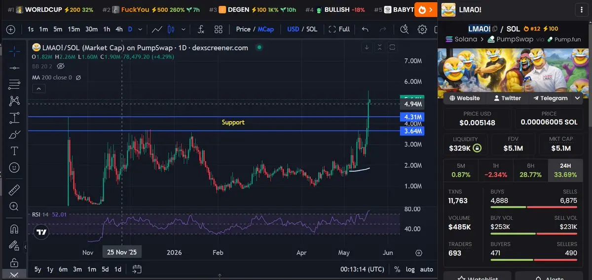This screenshot has height=280, width=592.
Task: Toggle lock all drawings
Action: [x=14, y=262]
